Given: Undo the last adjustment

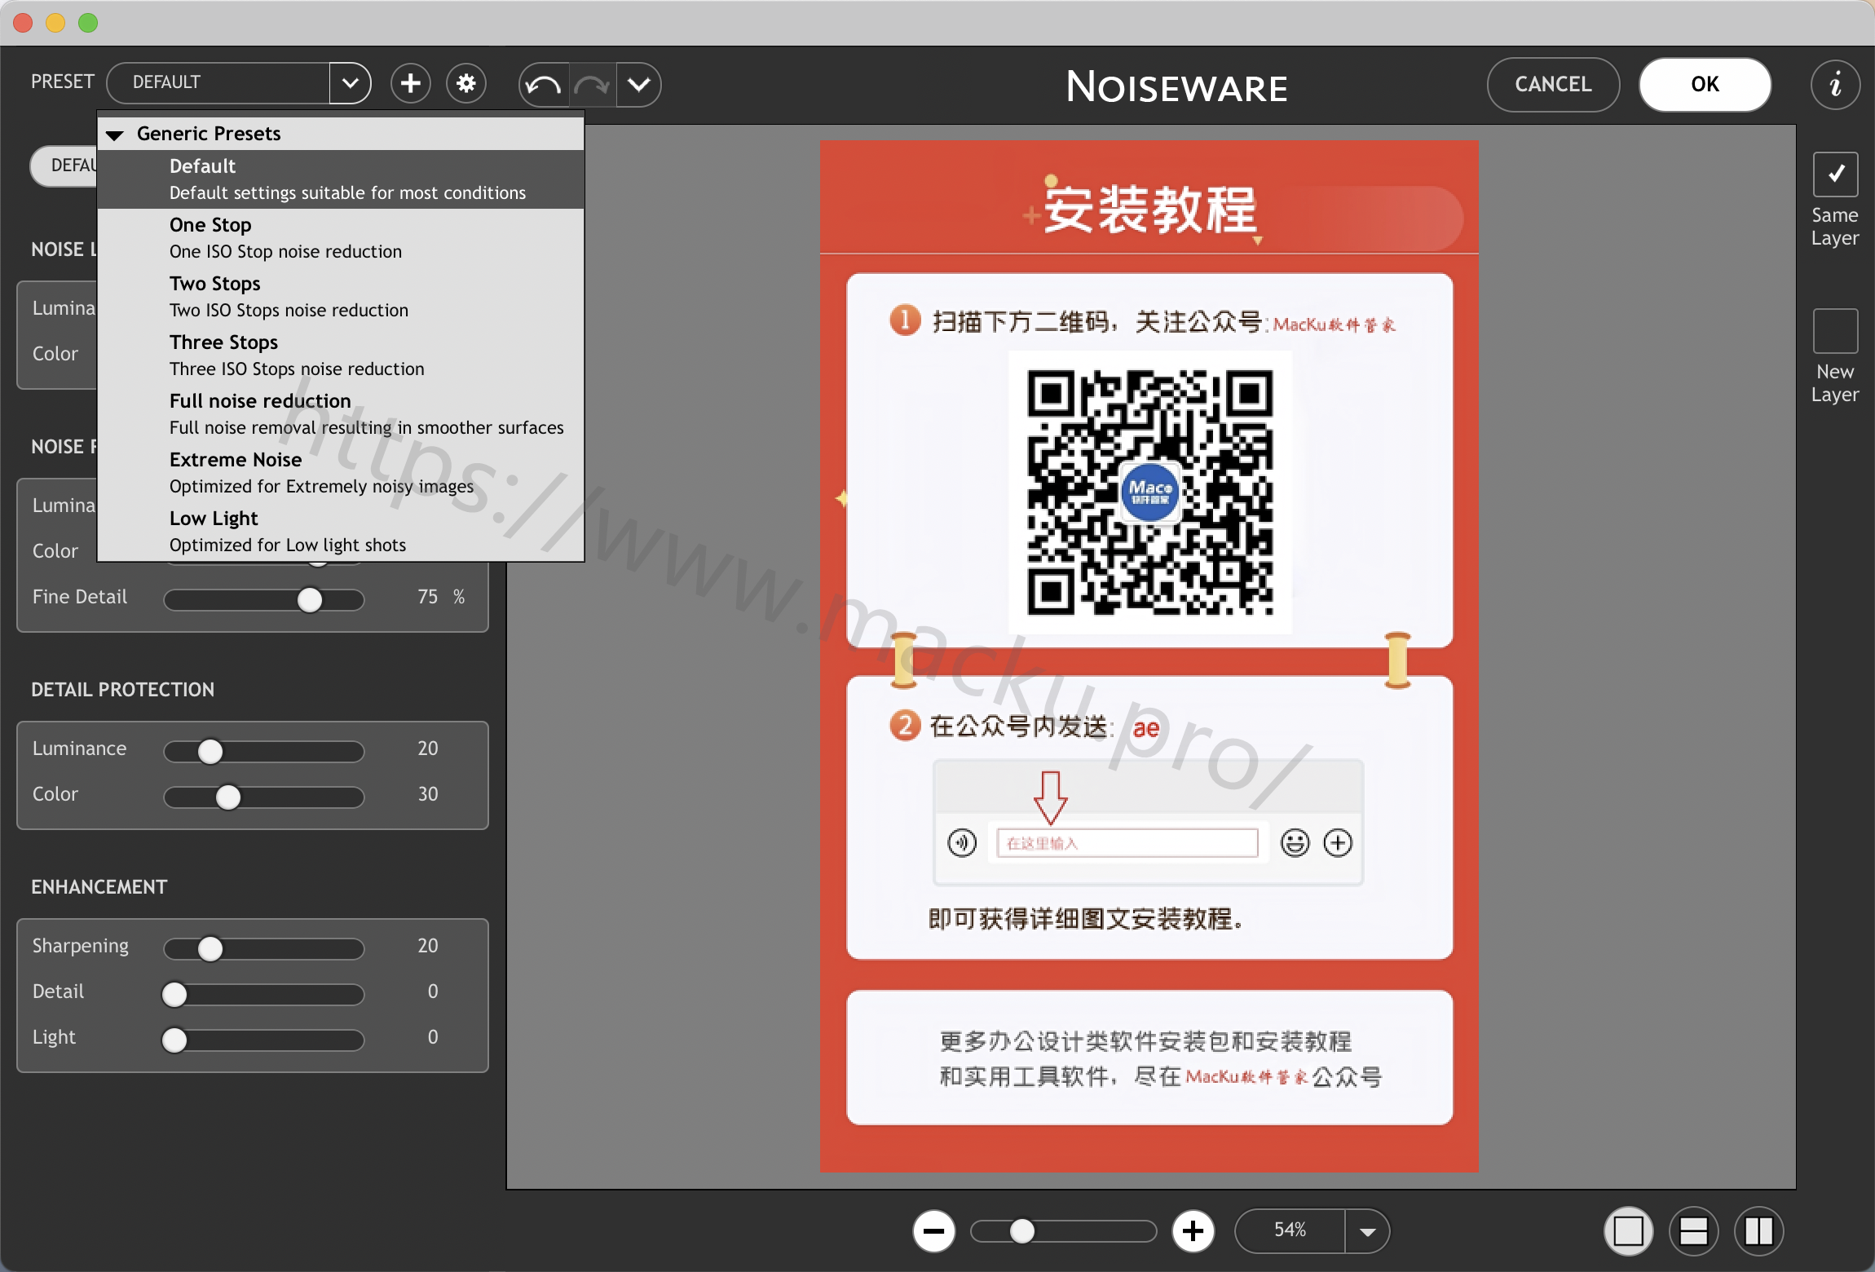Looking at the screenshot, I should click(544, 85).
